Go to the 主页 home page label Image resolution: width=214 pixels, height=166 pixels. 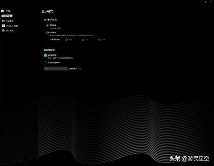pyautogui.click(x=8, y=11)
